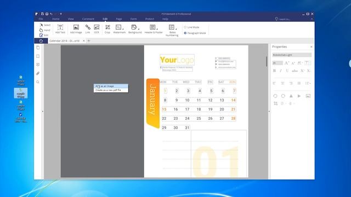Viewport: 351px width, 197px height.
Task: Open the attachments paperclip panel
Action: [x=38, y=73]
